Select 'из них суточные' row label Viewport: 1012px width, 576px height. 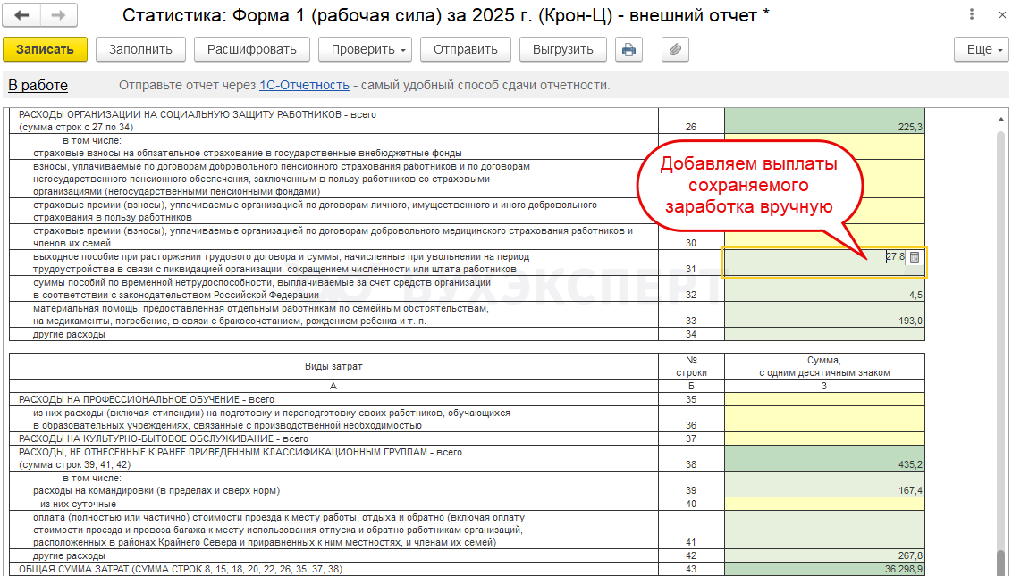click(78, 504)
